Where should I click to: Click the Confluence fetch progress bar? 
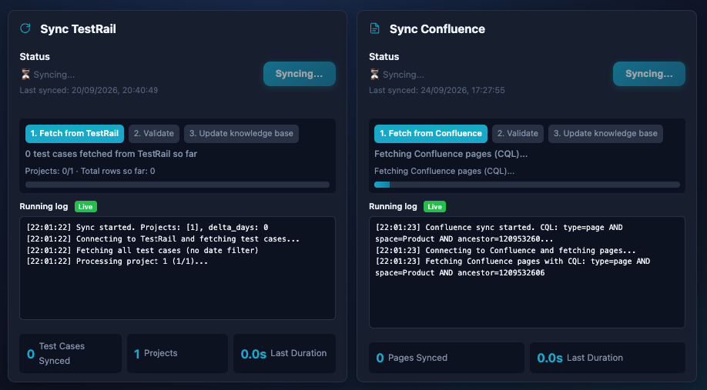coord(527,185)
